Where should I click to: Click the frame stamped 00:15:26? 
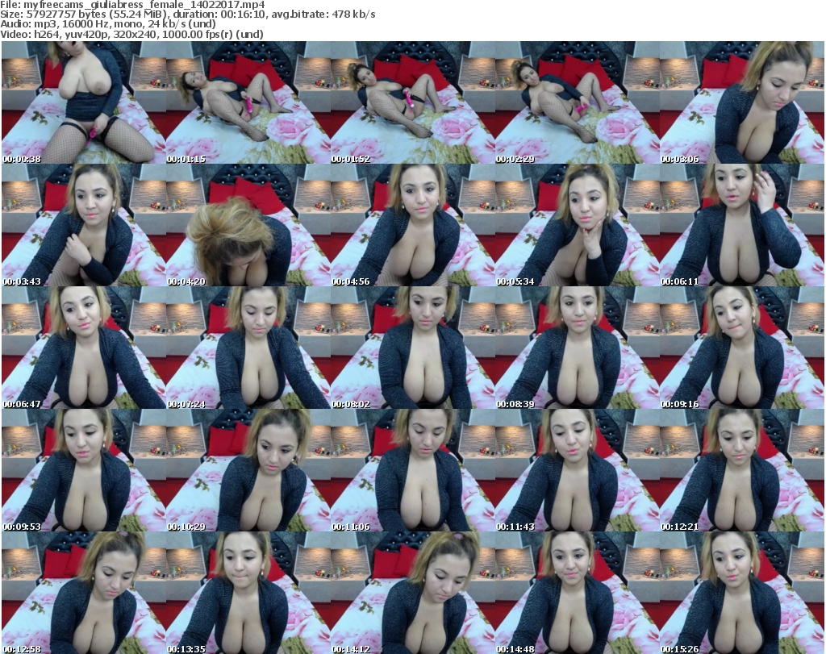tap(742, 593)
